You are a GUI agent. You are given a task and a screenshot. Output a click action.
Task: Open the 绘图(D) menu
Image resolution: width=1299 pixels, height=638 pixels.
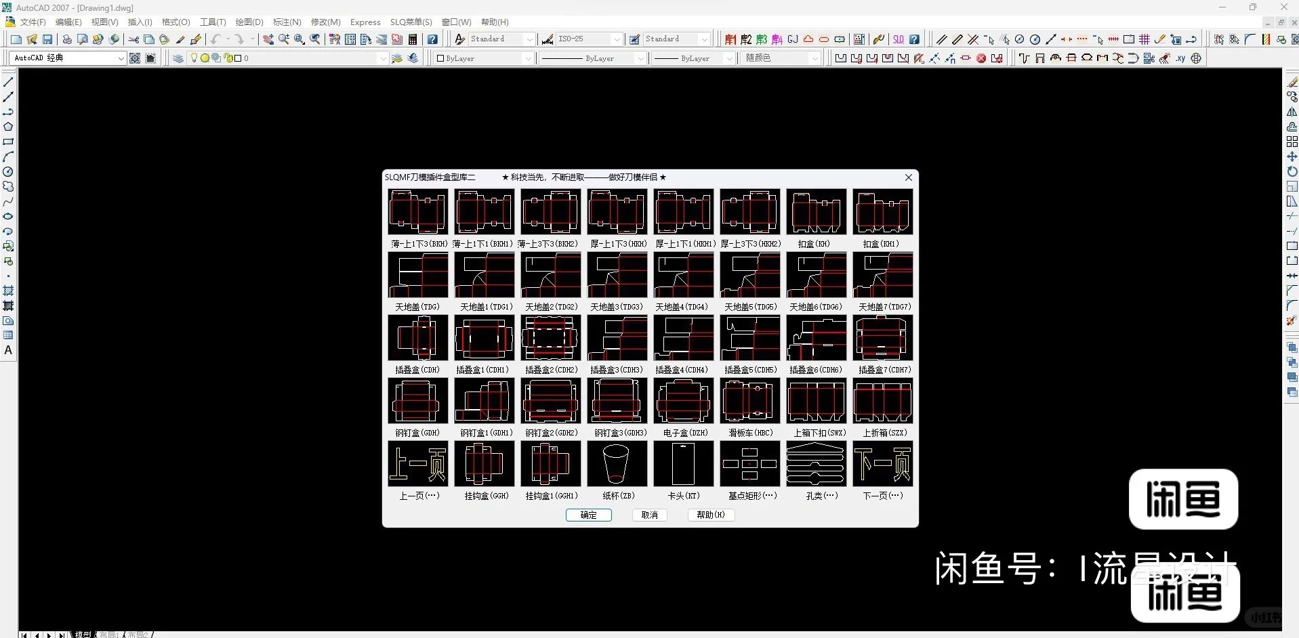point(249,22)
